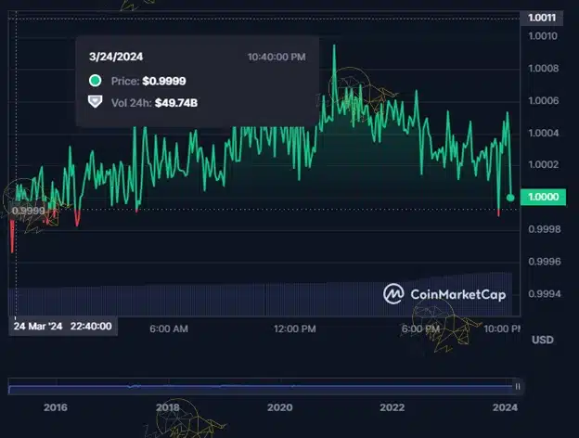Click the 24 Mar '24 22:40:00 time label
The image size is (579, 438).
[x=63, y=327]
